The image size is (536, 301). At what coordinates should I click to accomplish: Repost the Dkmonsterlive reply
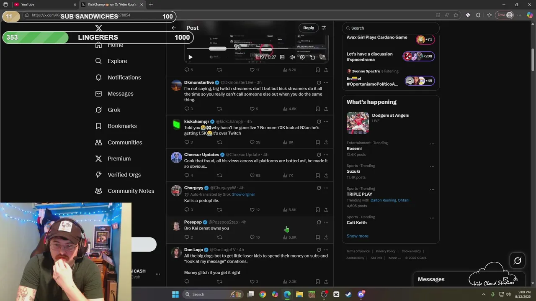(x=219, y=109)
